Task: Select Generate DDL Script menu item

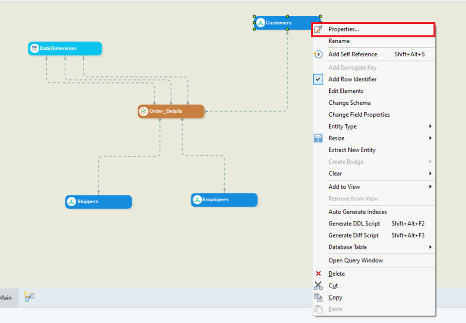Action: coord(354,224)
